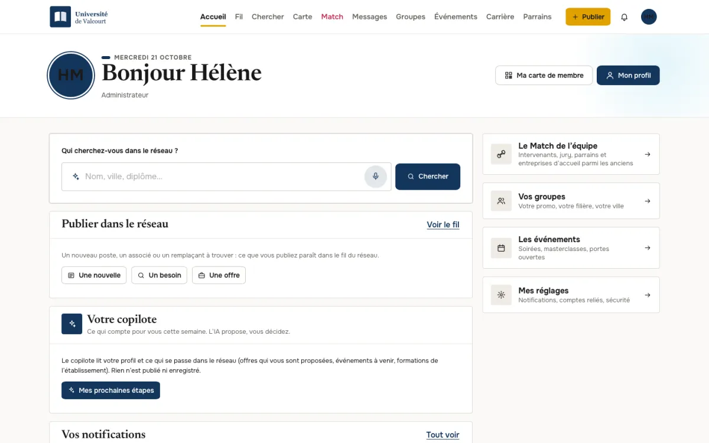Click the Chercher search button

(428, 177)
